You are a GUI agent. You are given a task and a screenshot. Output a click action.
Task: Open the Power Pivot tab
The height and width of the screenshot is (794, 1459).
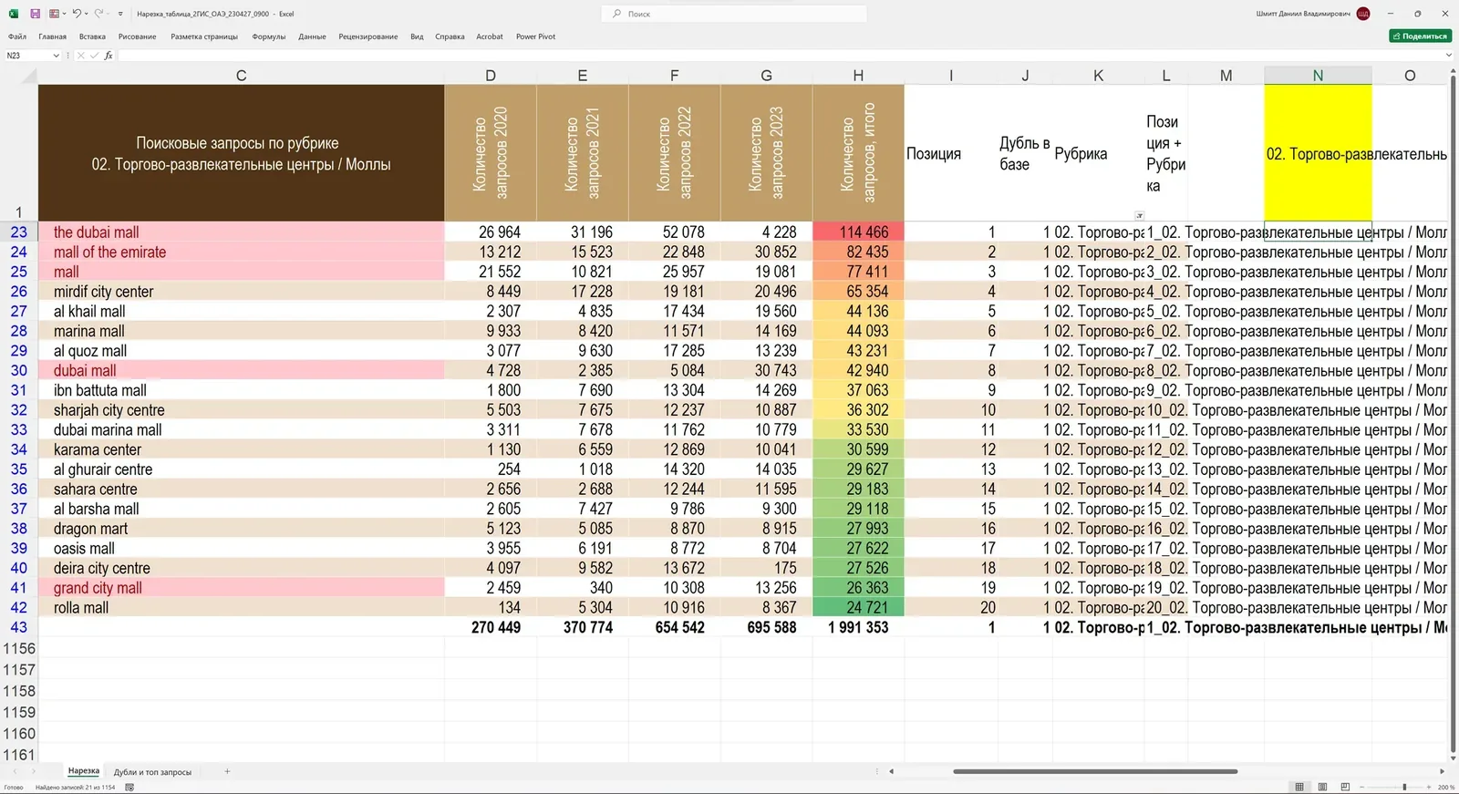click(x=536, y=36)
